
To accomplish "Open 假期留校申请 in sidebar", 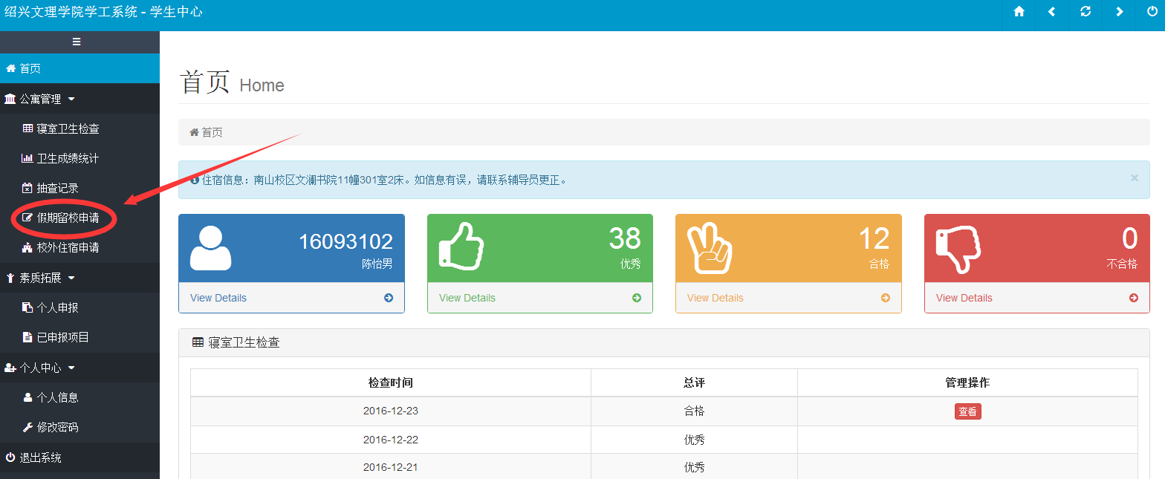I will tap(68, 218).
